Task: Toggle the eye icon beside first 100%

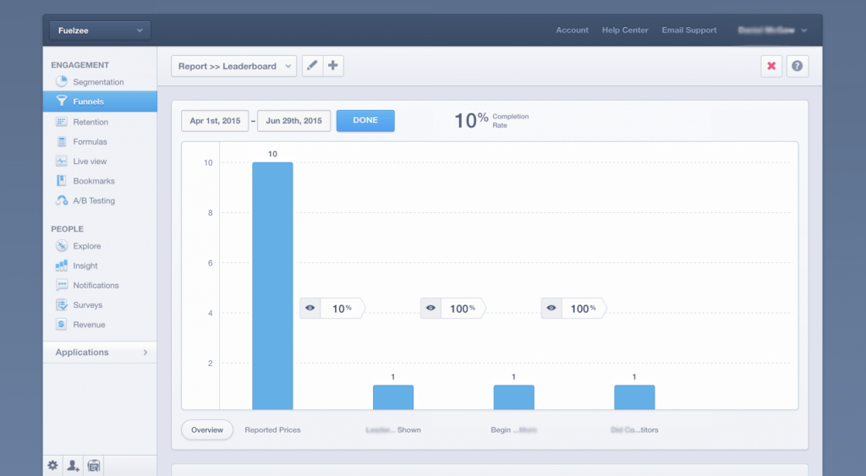Action: tap(430, 308)
